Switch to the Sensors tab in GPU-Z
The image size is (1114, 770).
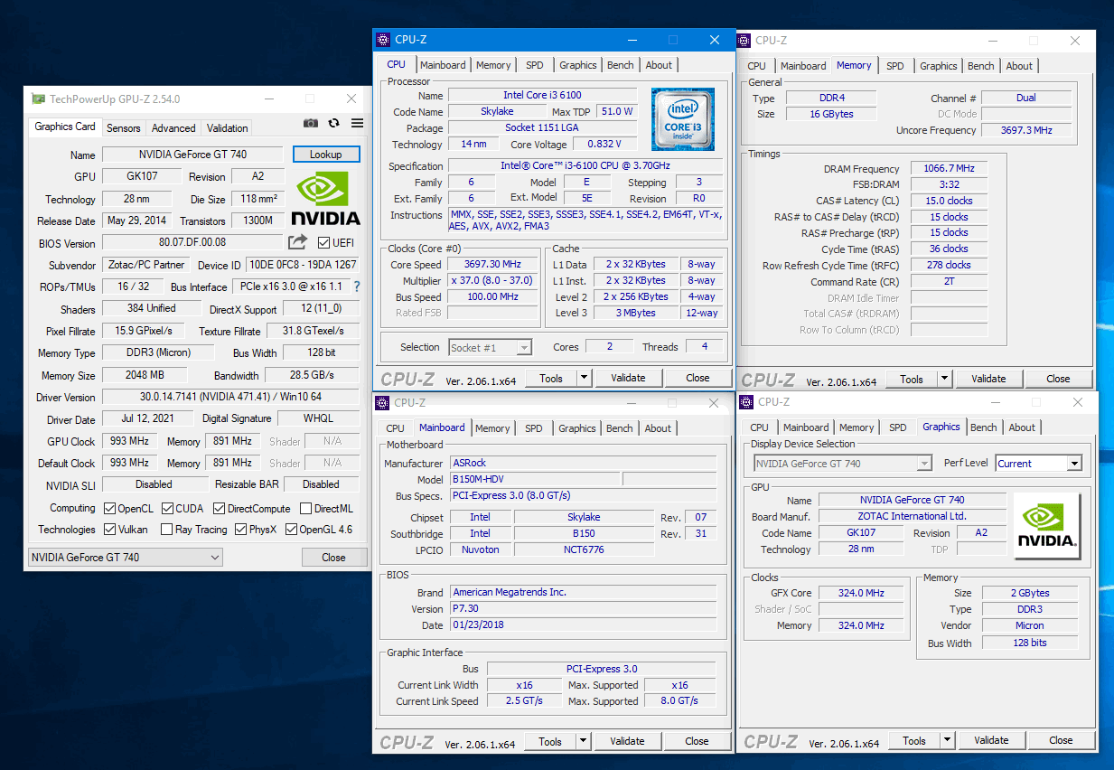(x=124, y=128)
